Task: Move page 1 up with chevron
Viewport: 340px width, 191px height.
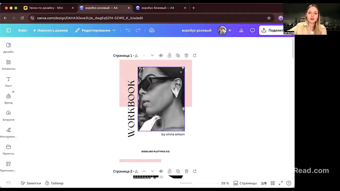Action: coord(144,55)
